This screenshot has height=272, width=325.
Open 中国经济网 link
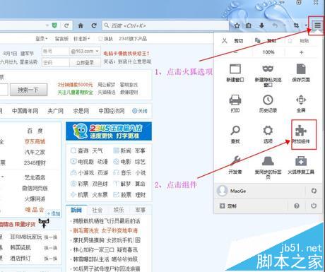click(x=112, y=111)
